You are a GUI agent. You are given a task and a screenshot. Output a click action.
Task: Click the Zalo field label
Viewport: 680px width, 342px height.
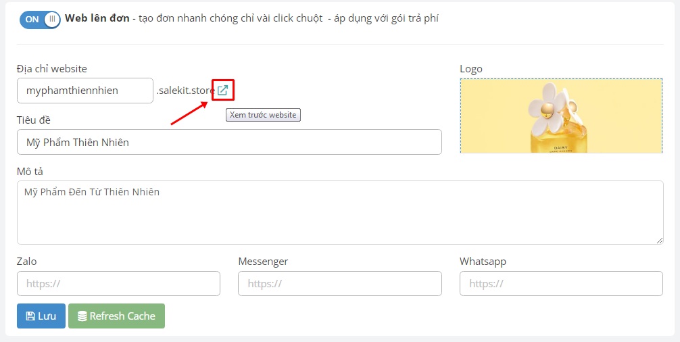pos(27,262)
